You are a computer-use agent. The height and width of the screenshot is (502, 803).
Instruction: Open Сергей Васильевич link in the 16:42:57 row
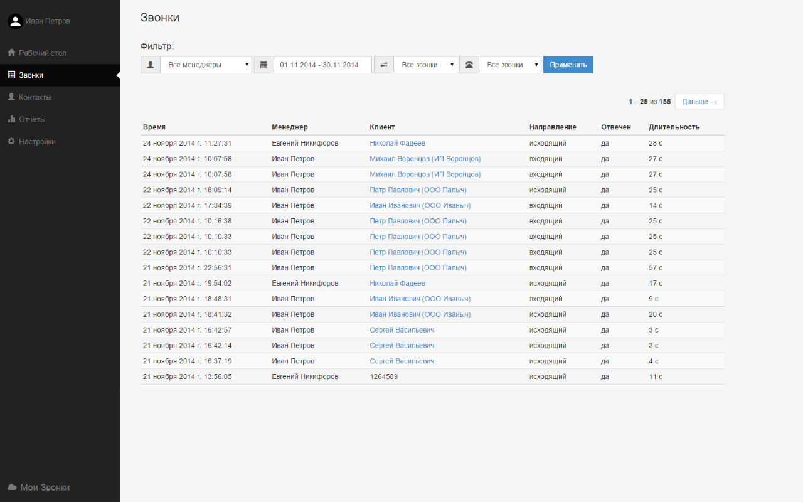click(x=401, y=330)
